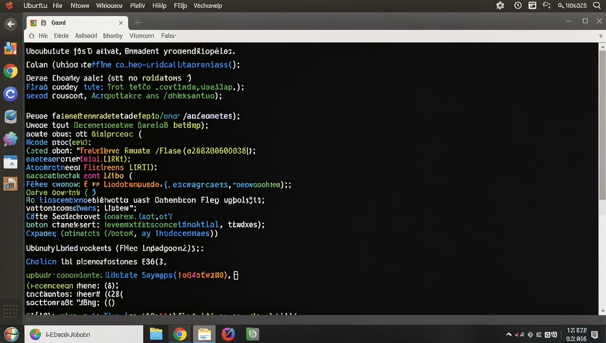
Task: Open the Eiide menu in the terminal
Action: coord(61,36)
